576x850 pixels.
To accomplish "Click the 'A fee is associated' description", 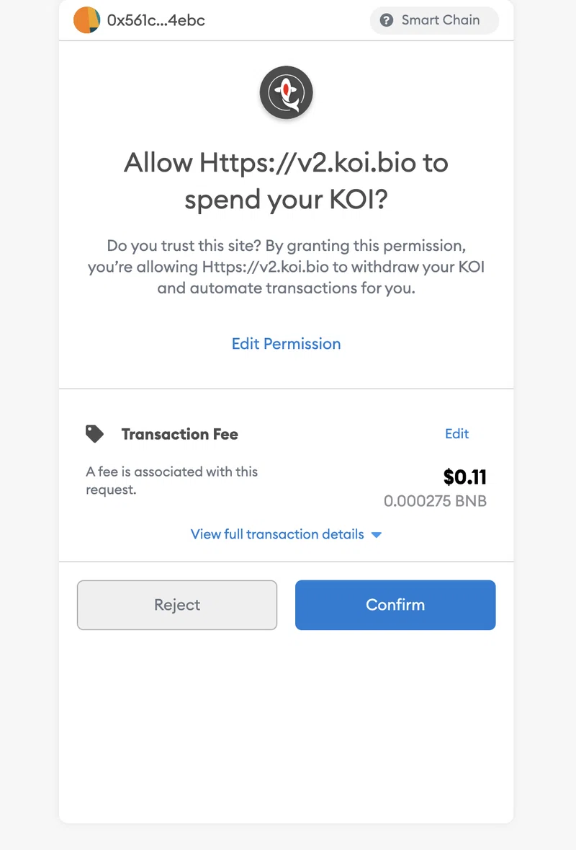I will click(171, 480).
